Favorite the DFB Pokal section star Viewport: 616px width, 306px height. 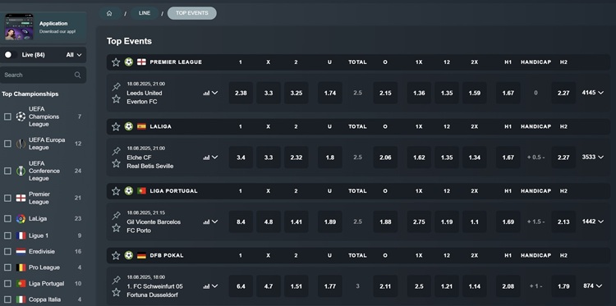116,255
